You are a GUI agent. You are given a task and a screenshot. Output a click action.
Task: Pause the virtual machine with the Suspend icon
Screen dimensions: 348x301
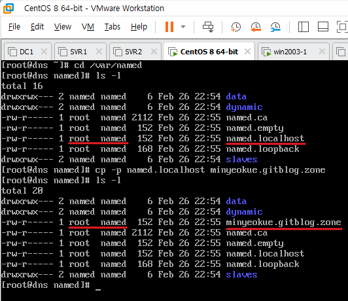click(x=169, y=27)
